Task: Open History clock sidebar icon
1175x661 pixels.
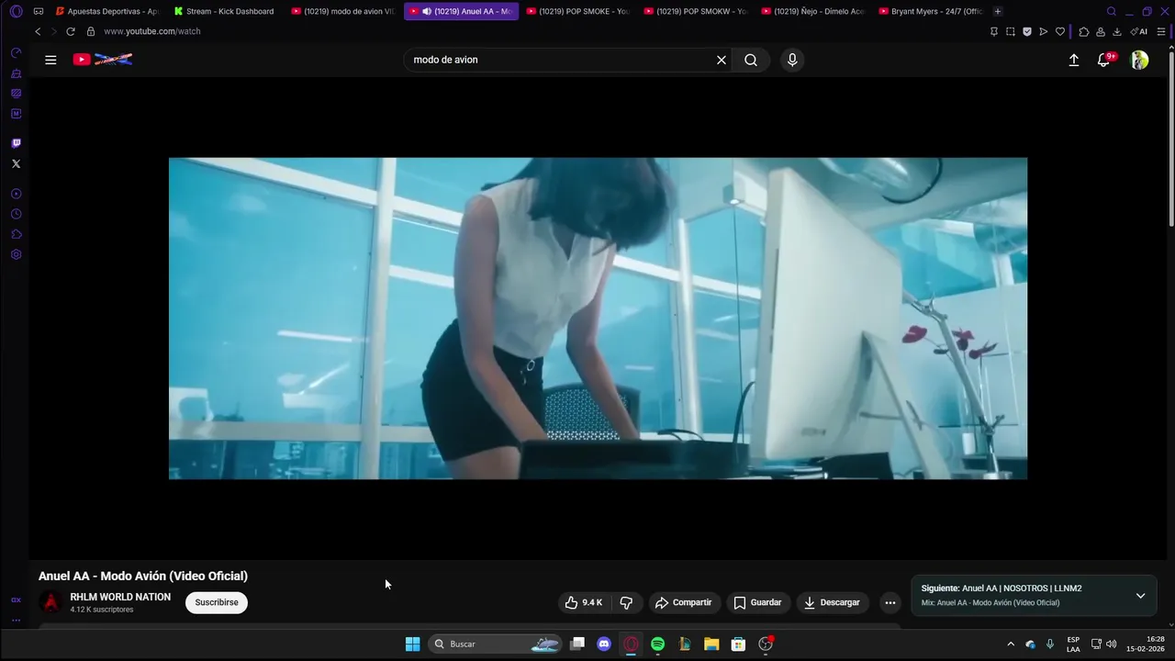Action: coord(16,214)
